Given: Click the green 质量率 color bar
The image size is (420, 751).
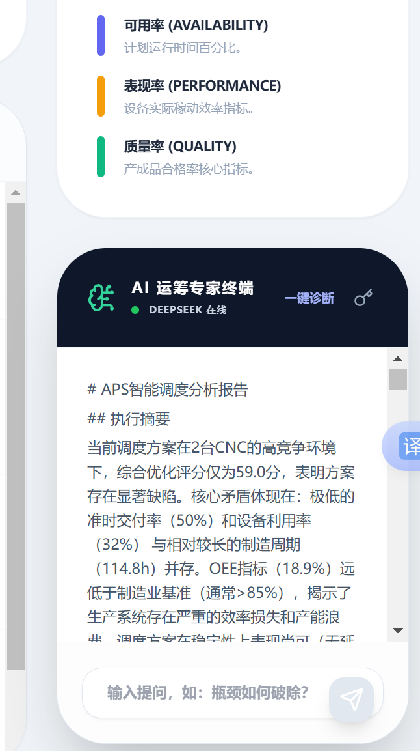Looking at the screenshot, I should [101, 156].
